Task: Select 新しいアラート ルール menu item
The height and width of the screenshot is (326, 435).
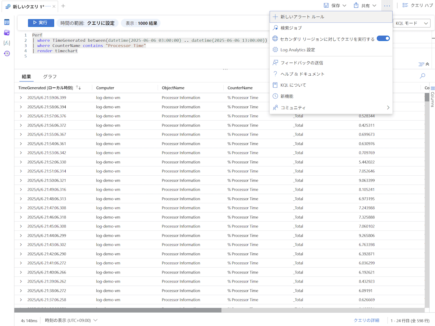Action: [331, 17]
